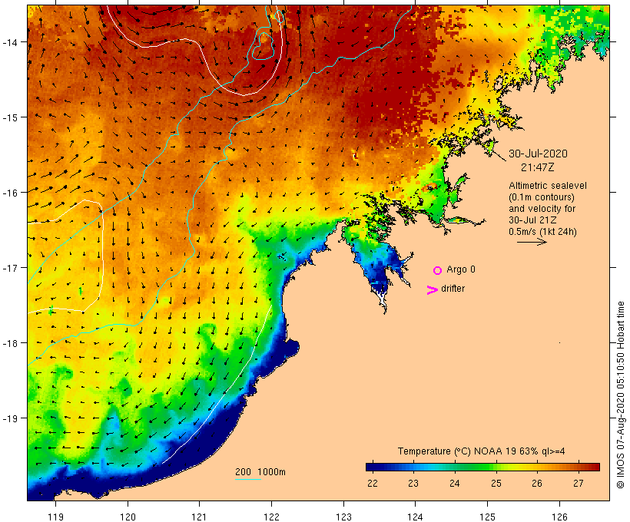
Task: Click the magenta Argo float circle icon
Action: 438,270
